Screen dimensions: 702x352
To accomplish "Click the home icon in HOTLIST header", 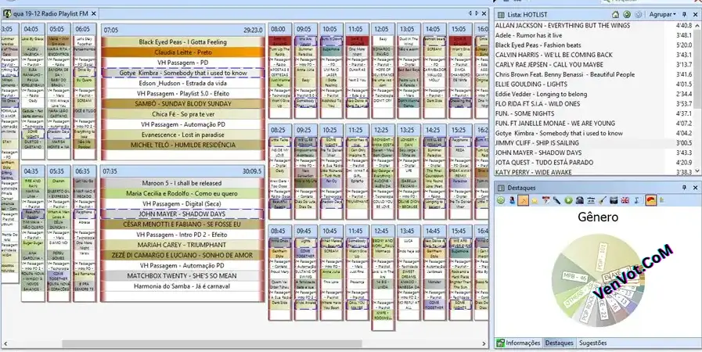I will (x=616, y=14).
